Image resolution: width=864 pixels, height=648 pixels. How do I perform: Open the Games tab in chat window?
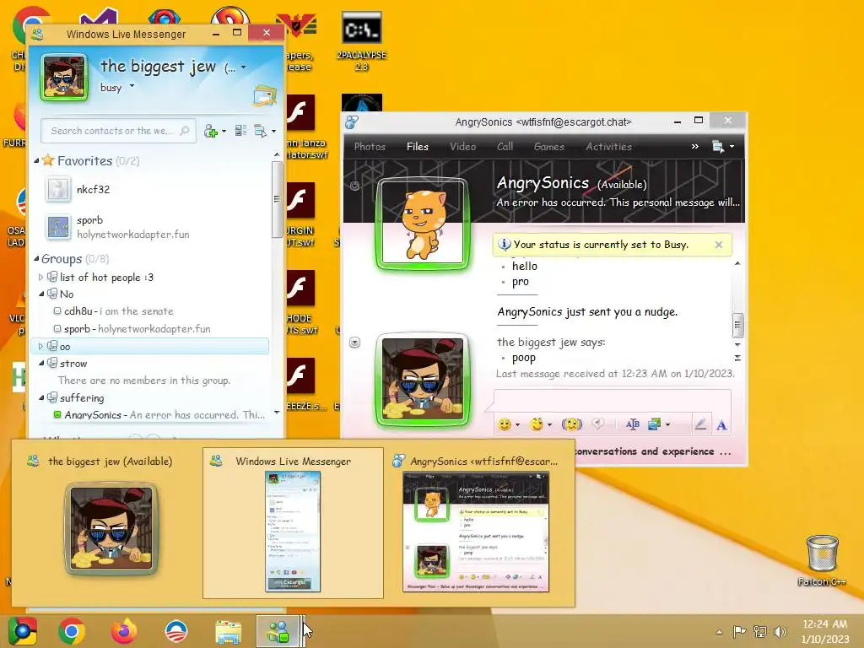(x=548, y=147)
